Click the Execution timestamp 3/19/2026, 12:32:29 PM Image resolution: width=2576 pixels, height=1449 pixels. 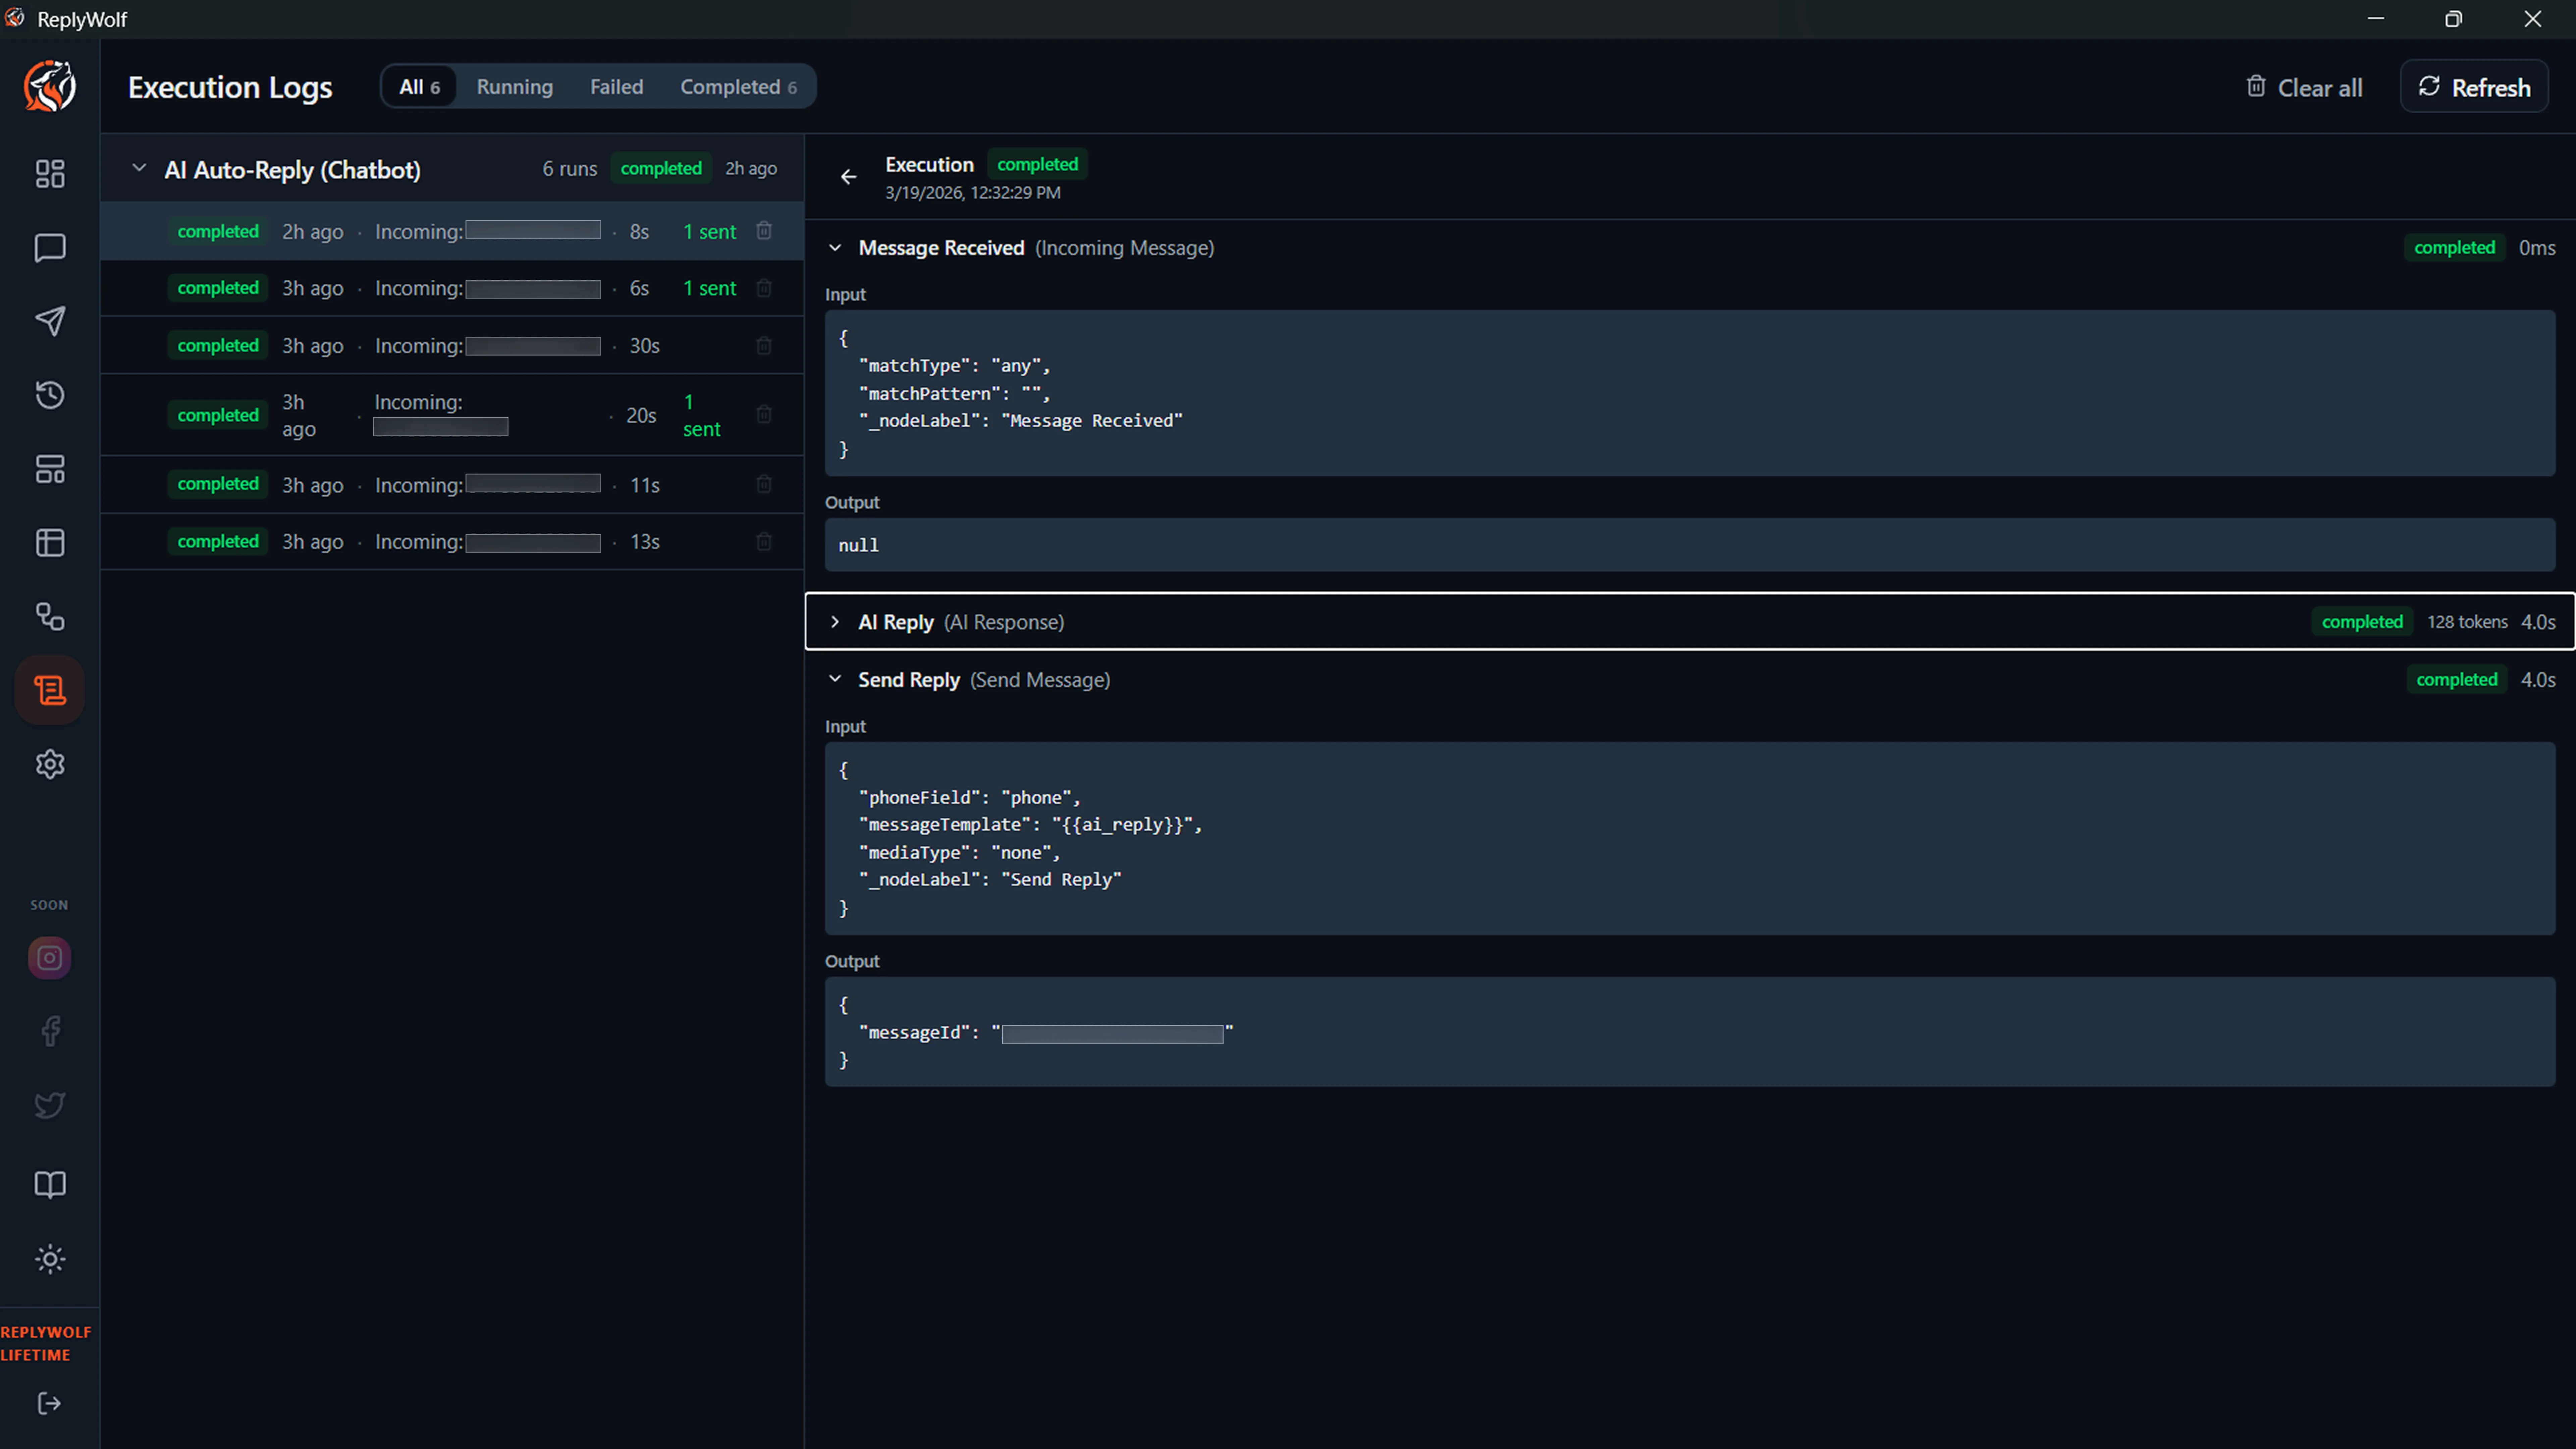pyautogui.click(x=973, y=193)
